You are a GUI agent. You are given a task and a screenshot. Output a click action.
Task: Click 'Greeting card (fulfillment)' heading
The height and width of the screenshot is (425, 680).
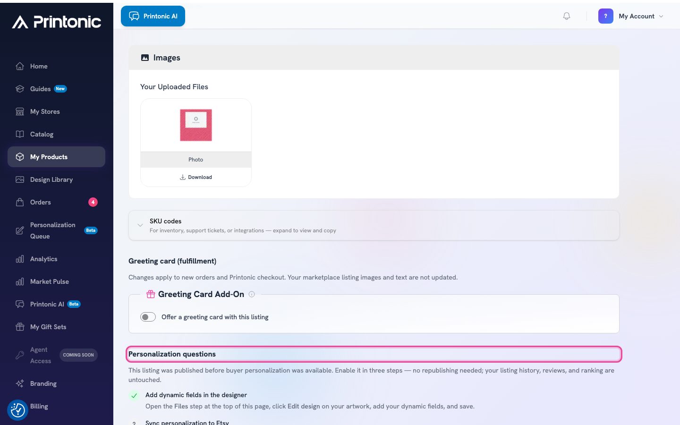pyautogui.click(x=172, y=261)
